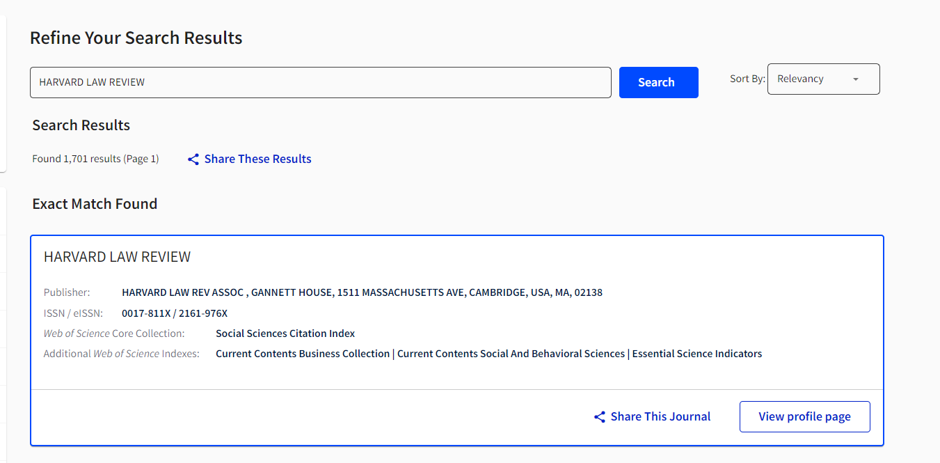This screenshot has width=940, height=463.
Task: Click the Sort By label
Action: [747, 79]
